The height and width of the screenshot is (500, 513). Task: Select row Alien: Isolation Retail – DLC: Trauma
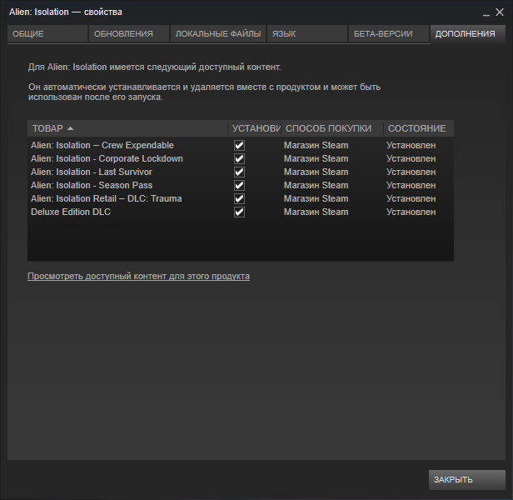pyautogui.click(x=241, y=199)
